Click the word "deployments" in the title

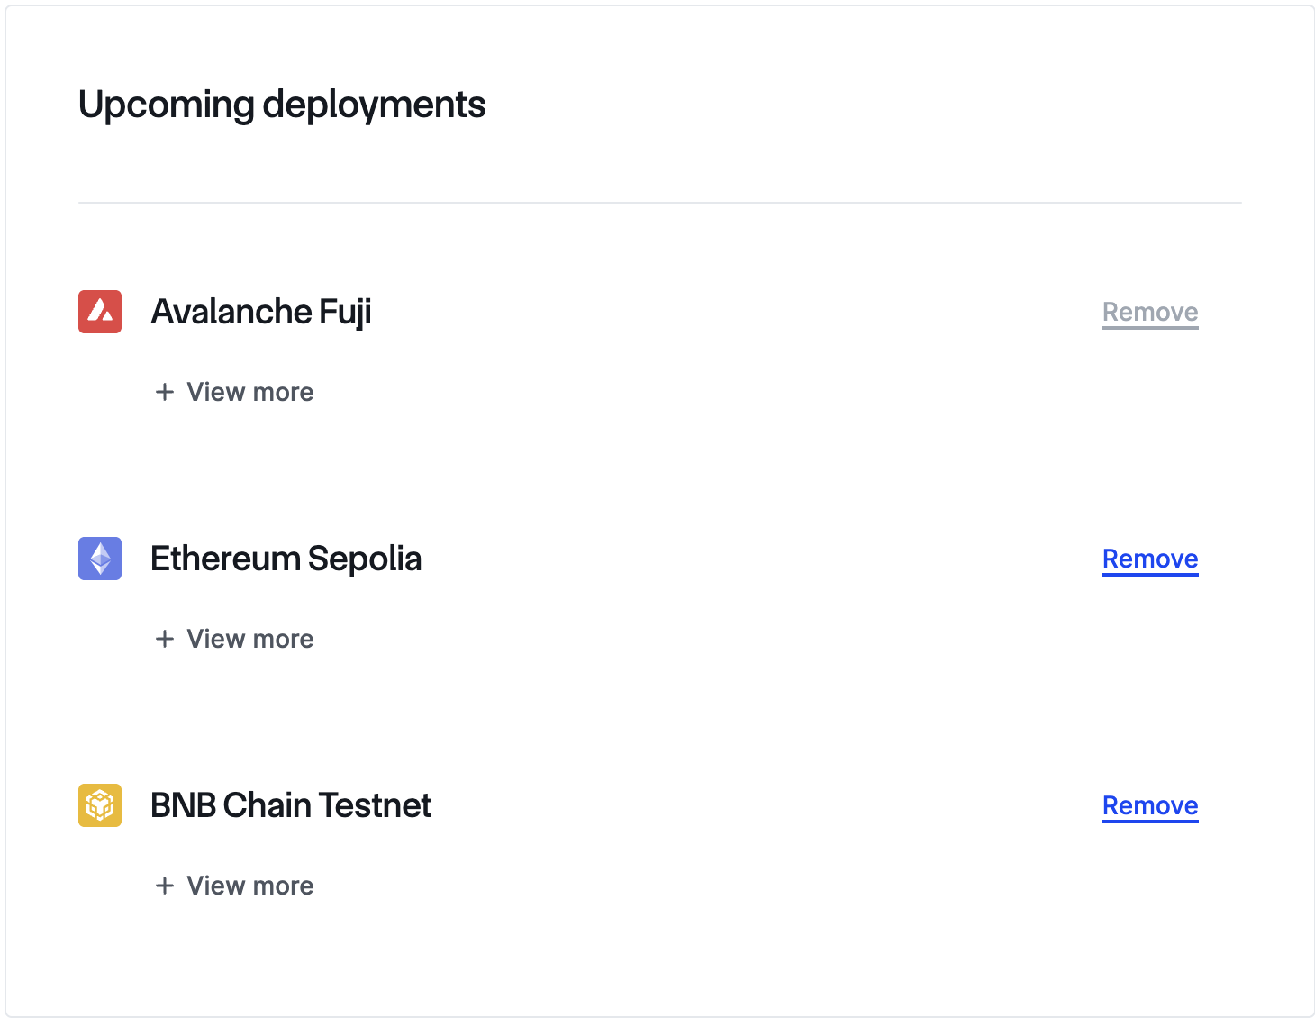coord(374,105)
